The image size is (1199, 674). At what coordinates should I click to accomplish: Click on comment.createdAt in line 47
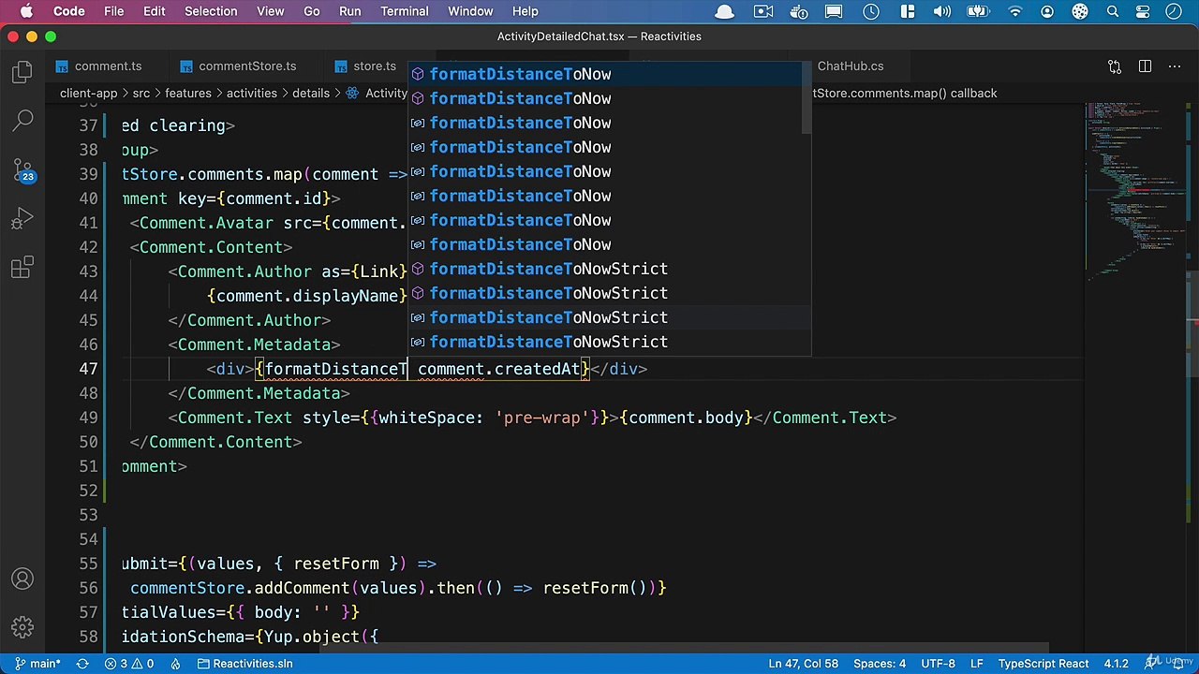[499, 369]
